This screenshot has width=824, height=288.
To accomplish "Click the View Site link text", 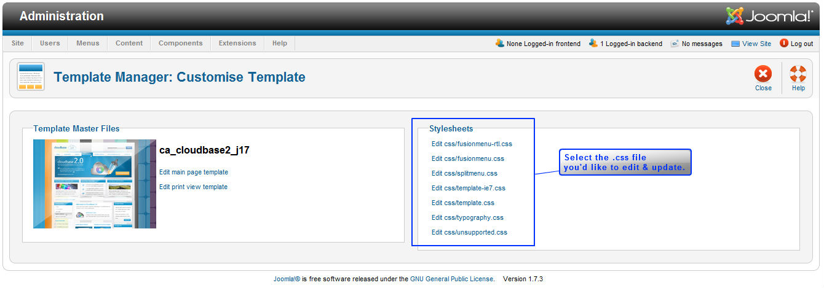I will (756, 44).
